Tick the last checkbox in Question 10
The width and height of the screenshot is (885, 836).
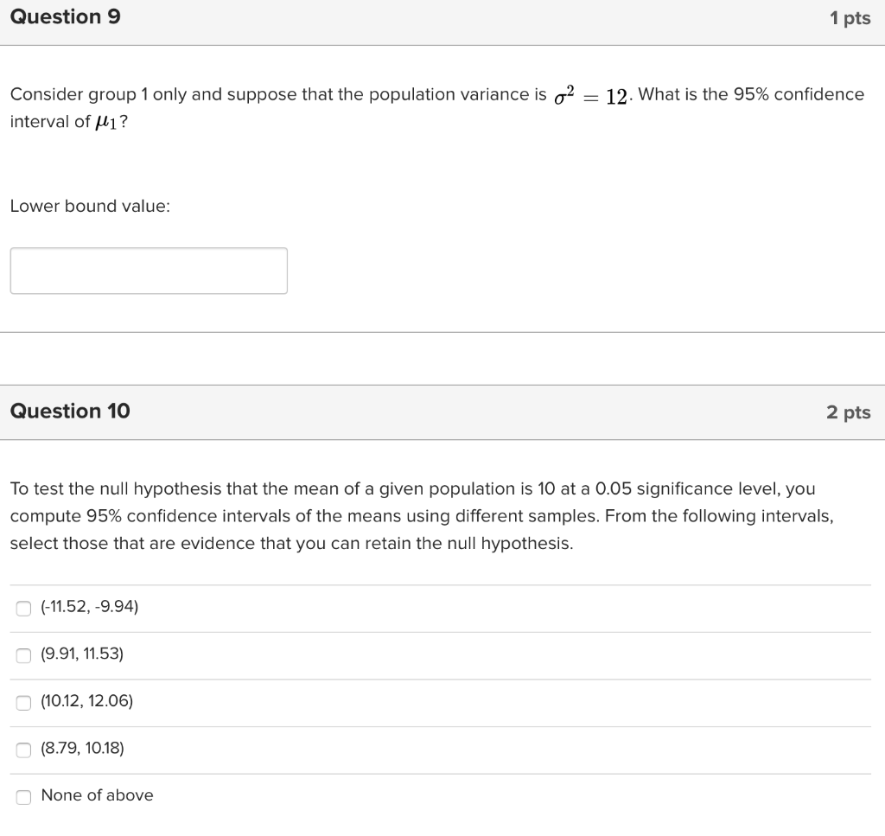tap(23, 796)
